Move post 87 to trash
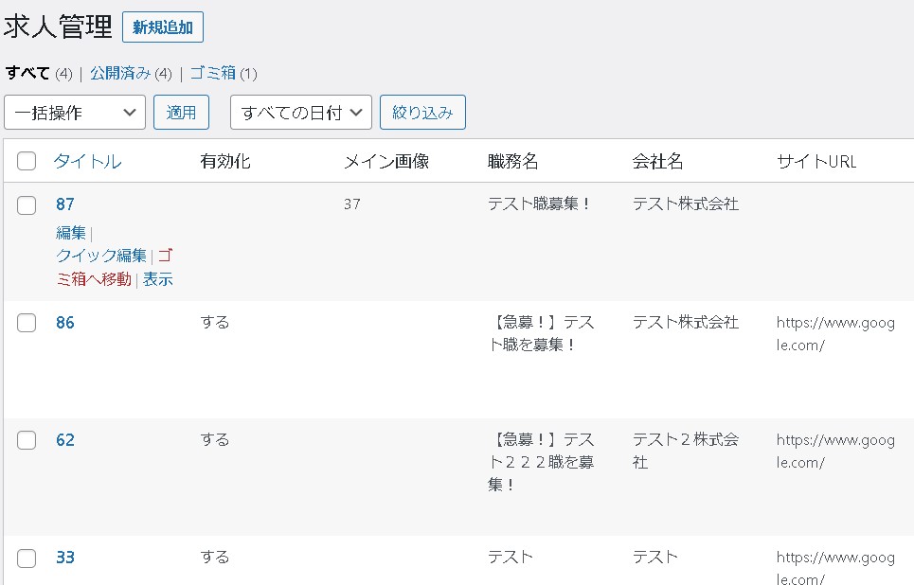The image size is (914, 585). click(95, 279)
